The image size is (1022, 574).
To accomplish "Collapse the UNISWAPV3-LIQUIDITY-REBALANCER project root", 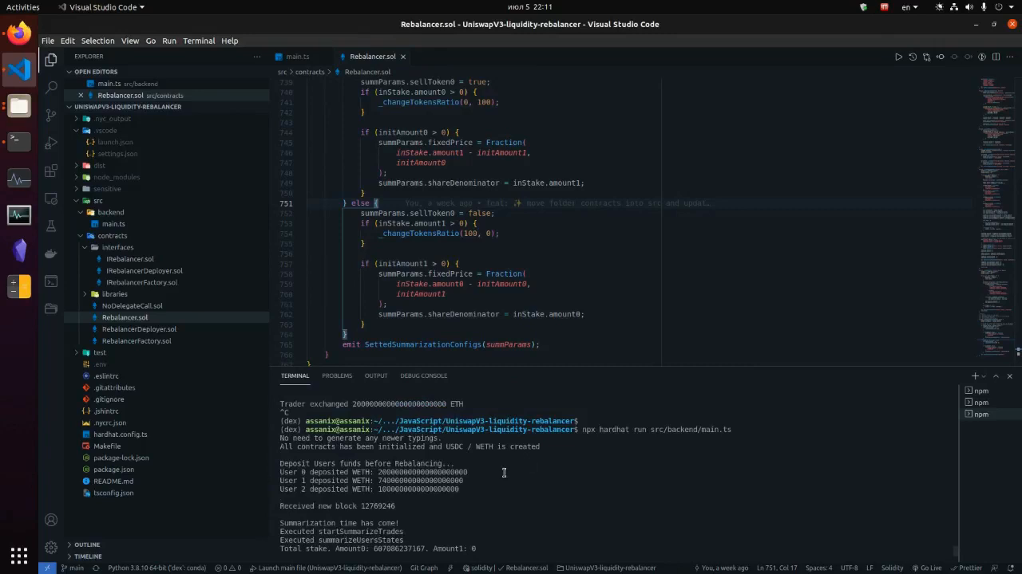I will [69, 107].
